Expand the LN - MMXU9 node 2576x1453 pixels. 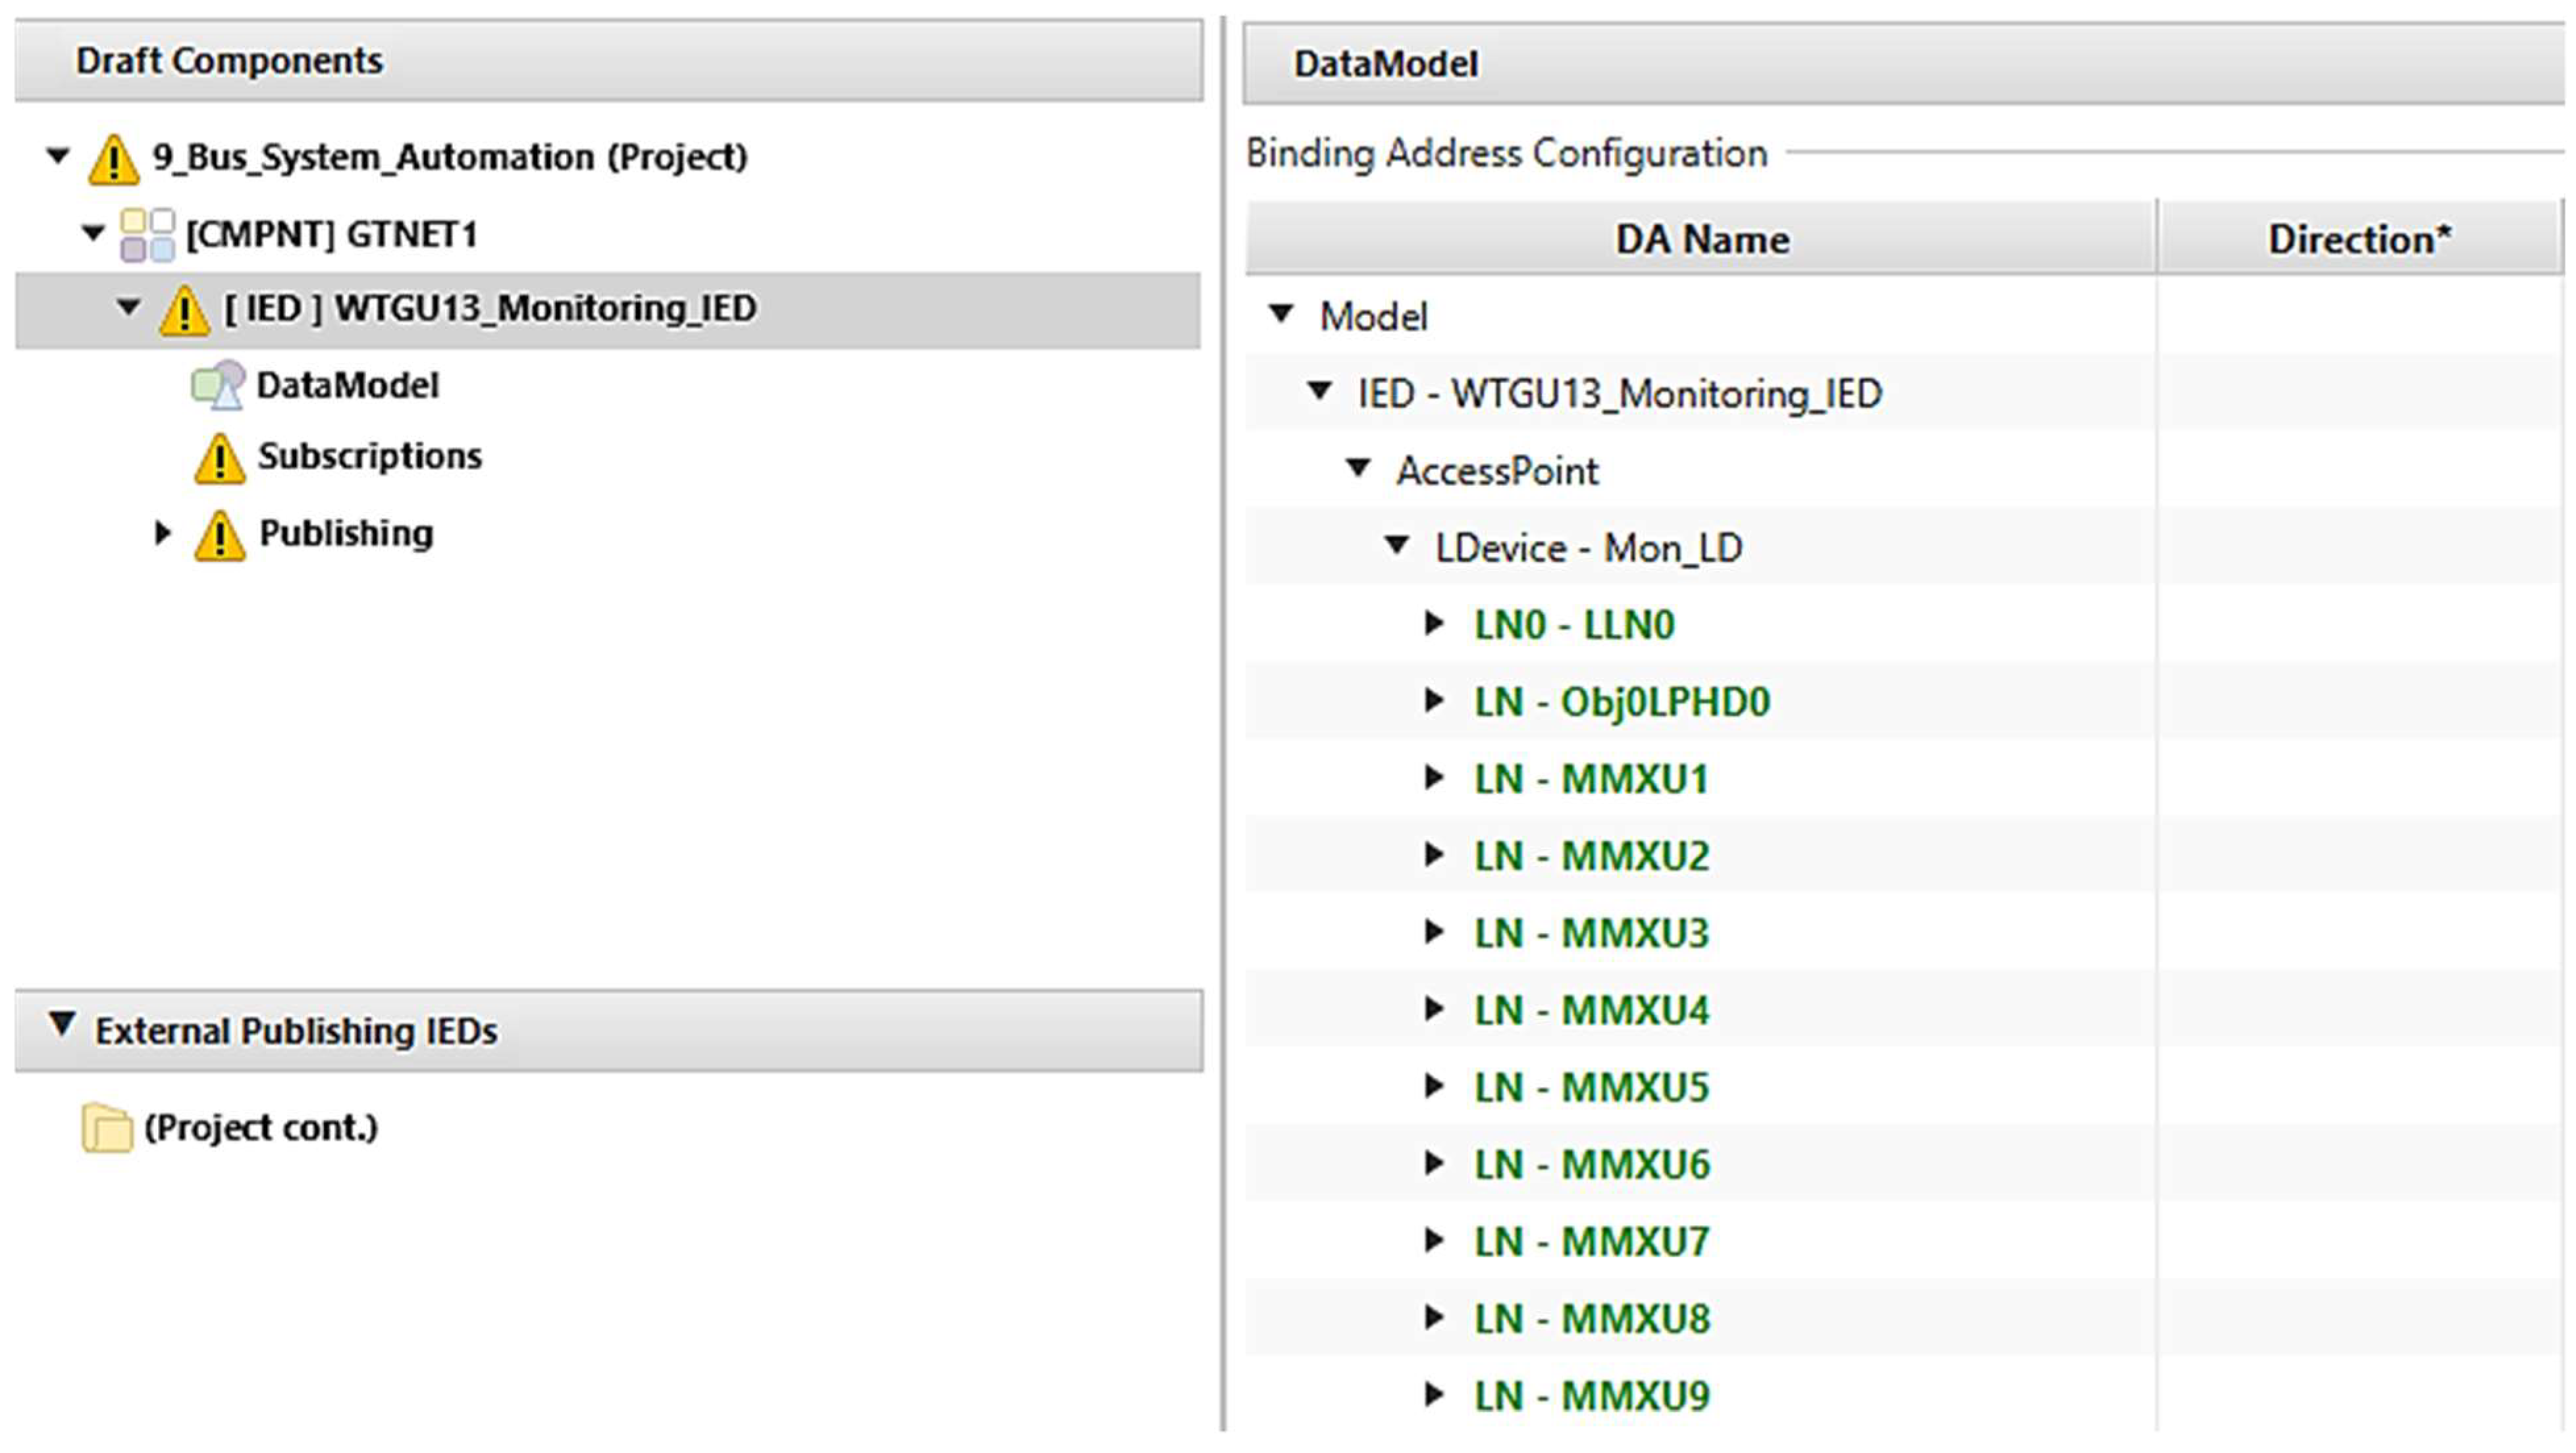[x=1434, y=1395]
